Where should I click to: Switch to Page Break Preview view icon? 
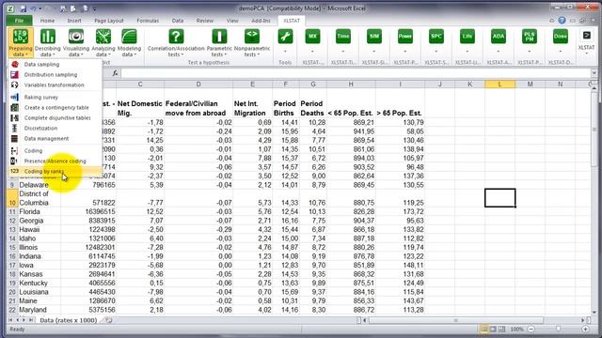pyautogui.click(x=502, y=329)
